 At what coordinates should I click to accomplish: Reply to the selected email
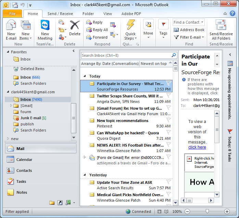95,22
